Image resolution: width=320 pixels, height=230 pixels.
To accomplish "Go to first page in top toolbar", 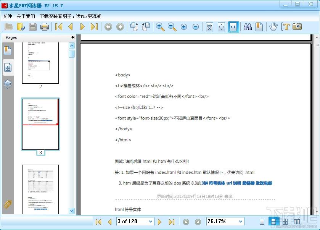I will [x=59, y=27].
